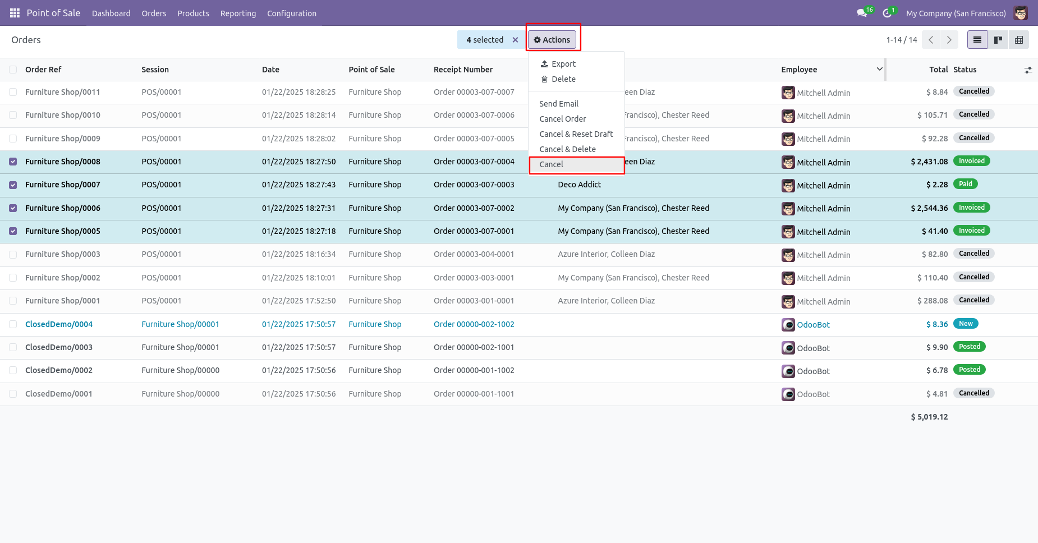Select the Cancel action in the menu
This screenshot has height=543, width=1038.
pyautogui.click(x=576, y=164)
